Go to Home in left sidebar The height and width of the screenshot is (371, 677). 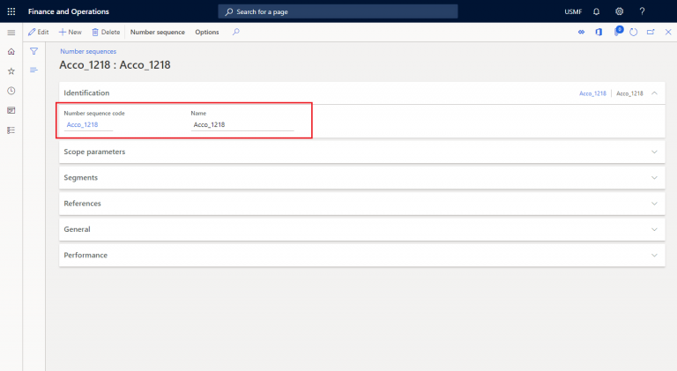pyautogui.click(x=11, y=52)
